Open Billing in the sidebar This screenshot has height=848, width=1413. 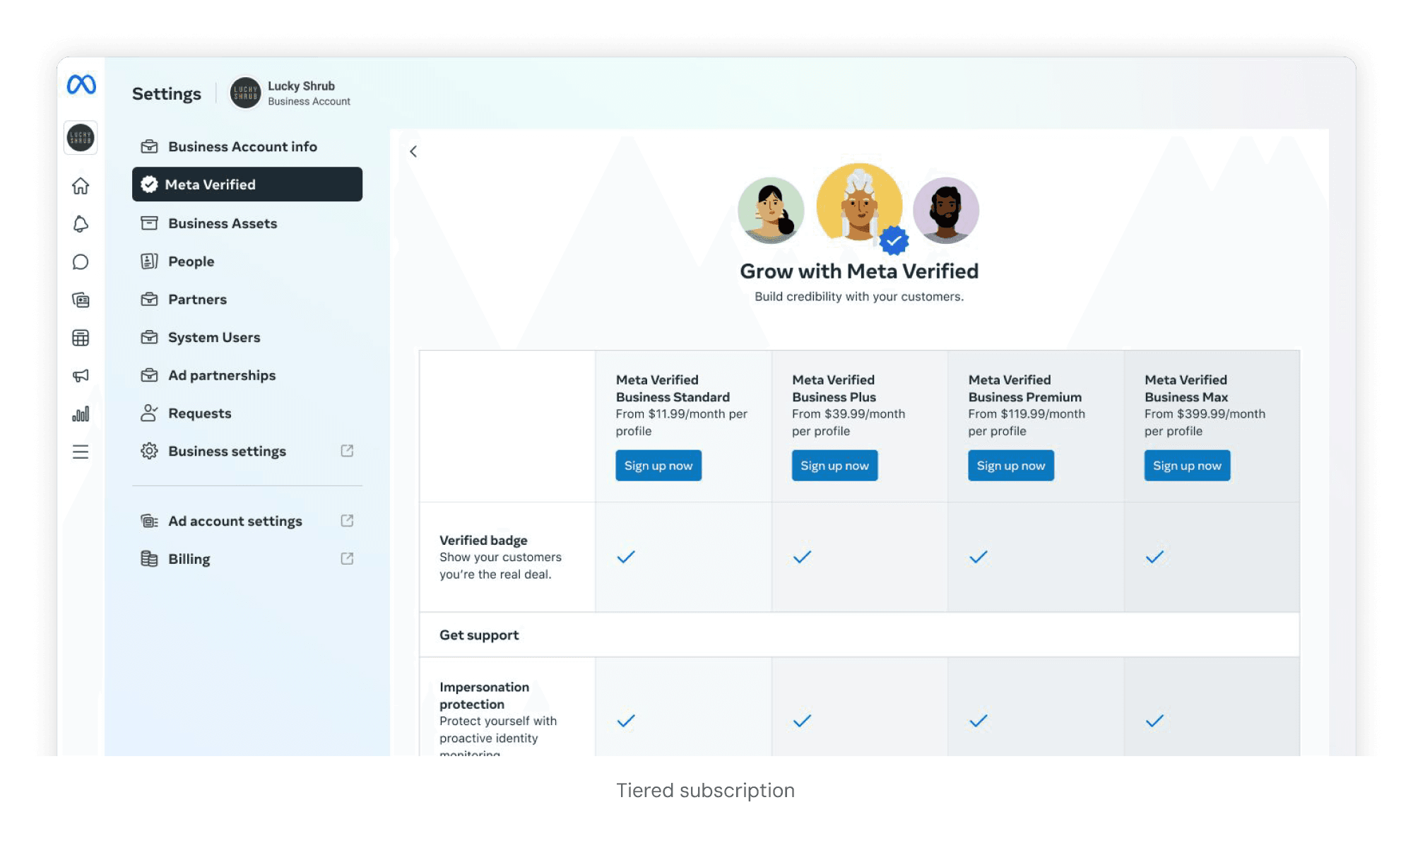pos(189,559)
